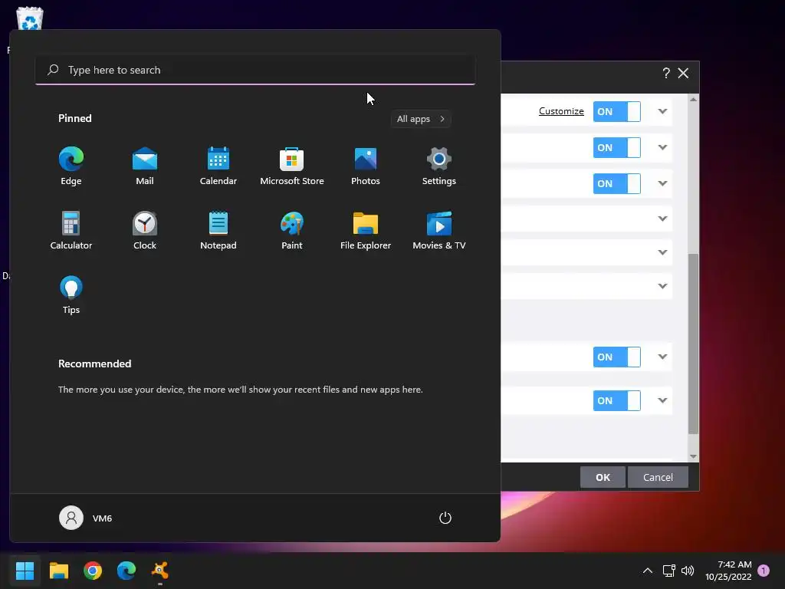Toggle the second ON switch in dialog

point(617,148)
